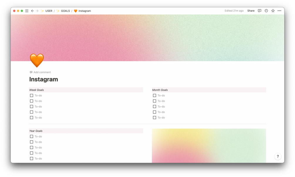Check the first Month Goals checkbox
Image resolution: width=295 pixels, height=177 pixels.
point(154,96)
